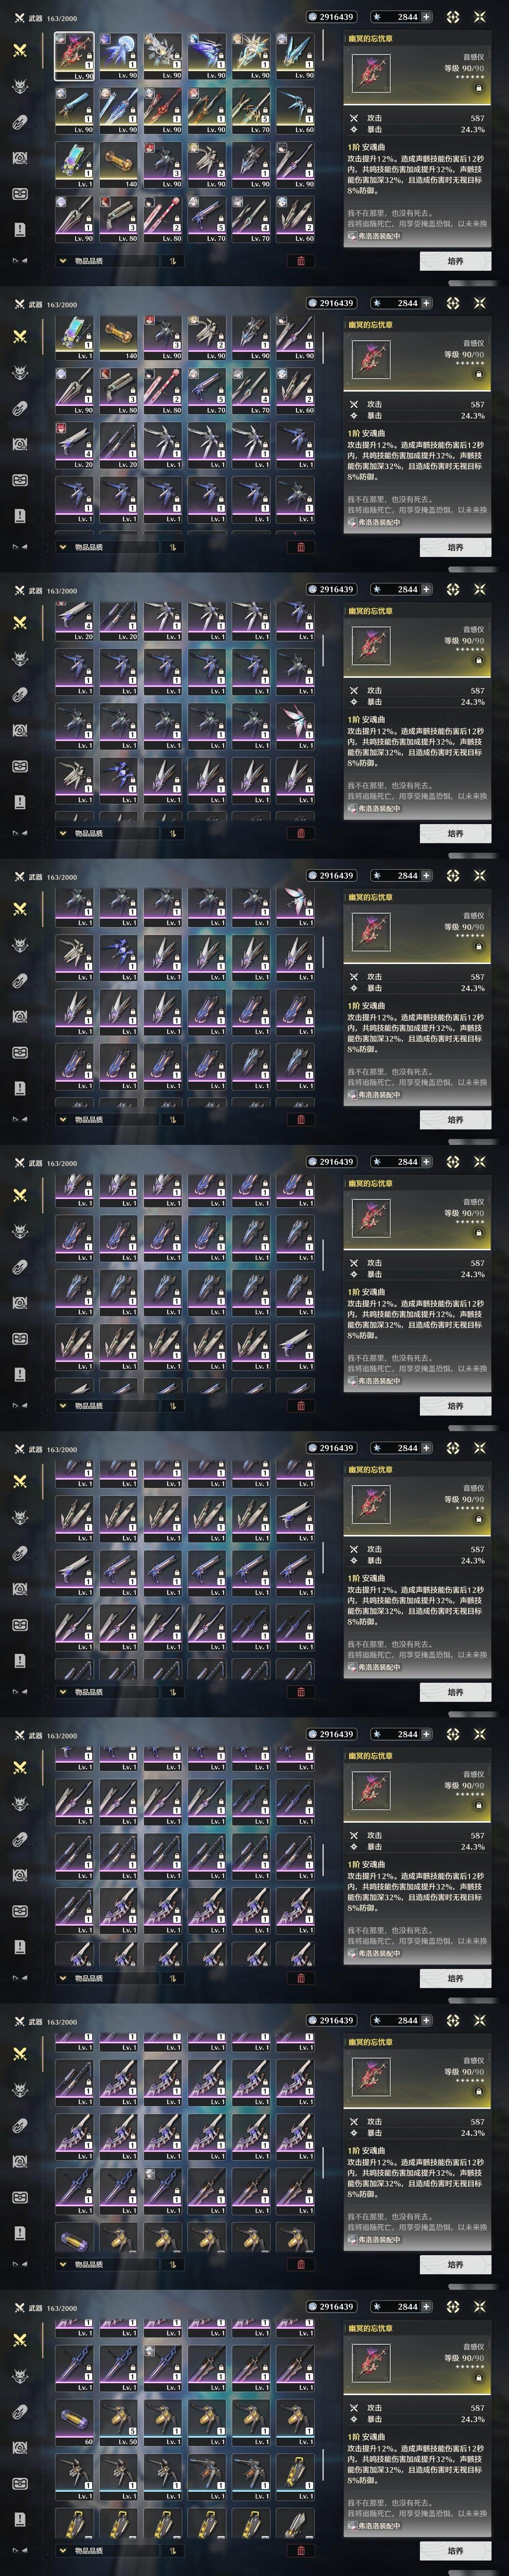Open the mask-shaped category icon in topmost panel
The height and width of the screenshot is (2576, 509).
19,193
